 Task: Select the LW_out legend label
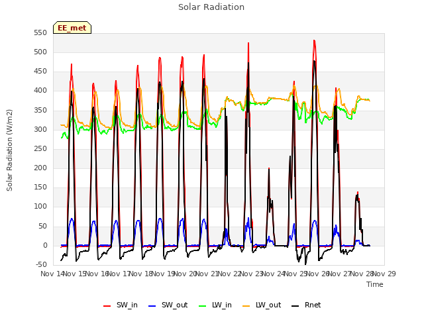click(268, 305)
